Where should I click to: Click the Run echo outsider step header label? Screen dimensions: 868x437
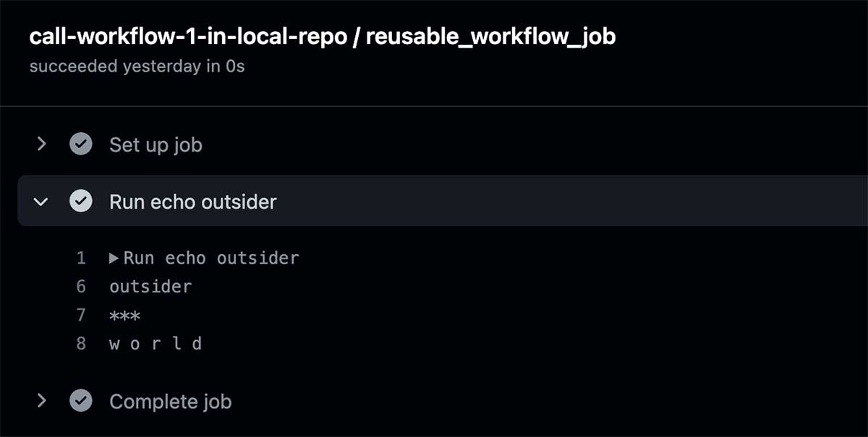(x=193, y=202)
